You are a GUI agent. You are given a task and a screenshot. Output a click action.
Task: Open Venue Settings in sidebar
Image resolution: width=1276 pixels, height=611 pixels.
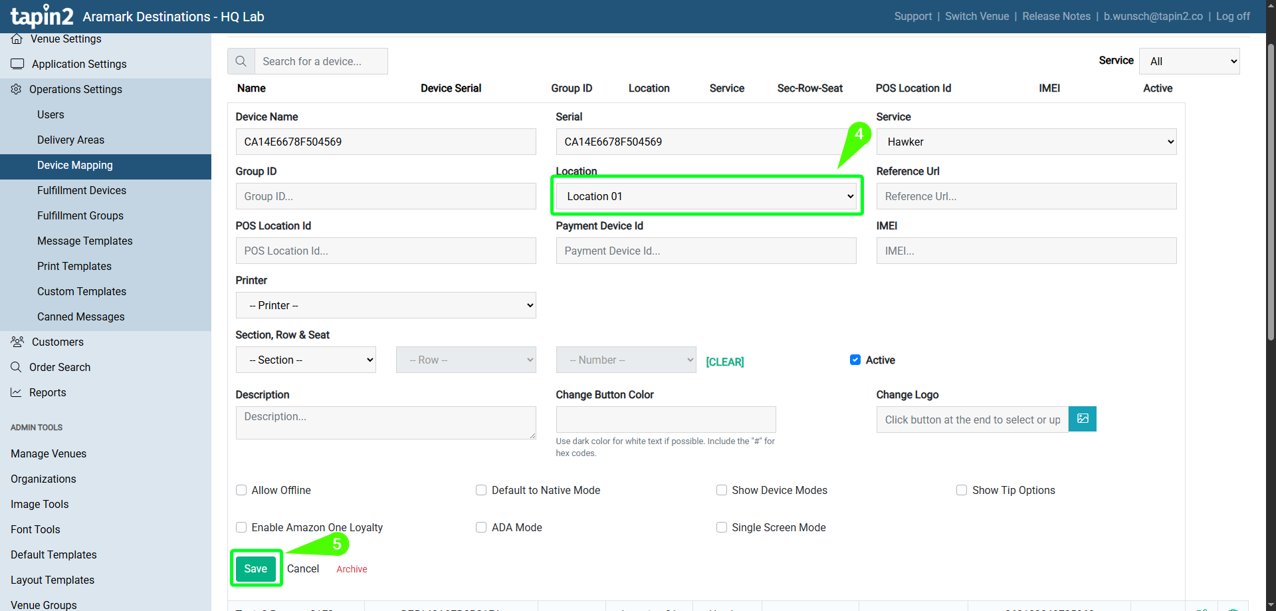coord(66,39)
